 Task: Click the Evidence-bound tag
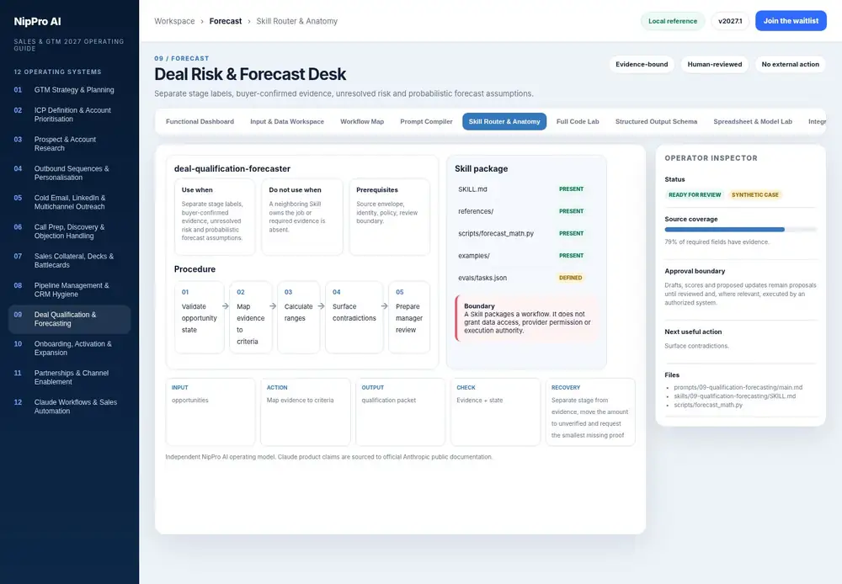pos(642,65)
